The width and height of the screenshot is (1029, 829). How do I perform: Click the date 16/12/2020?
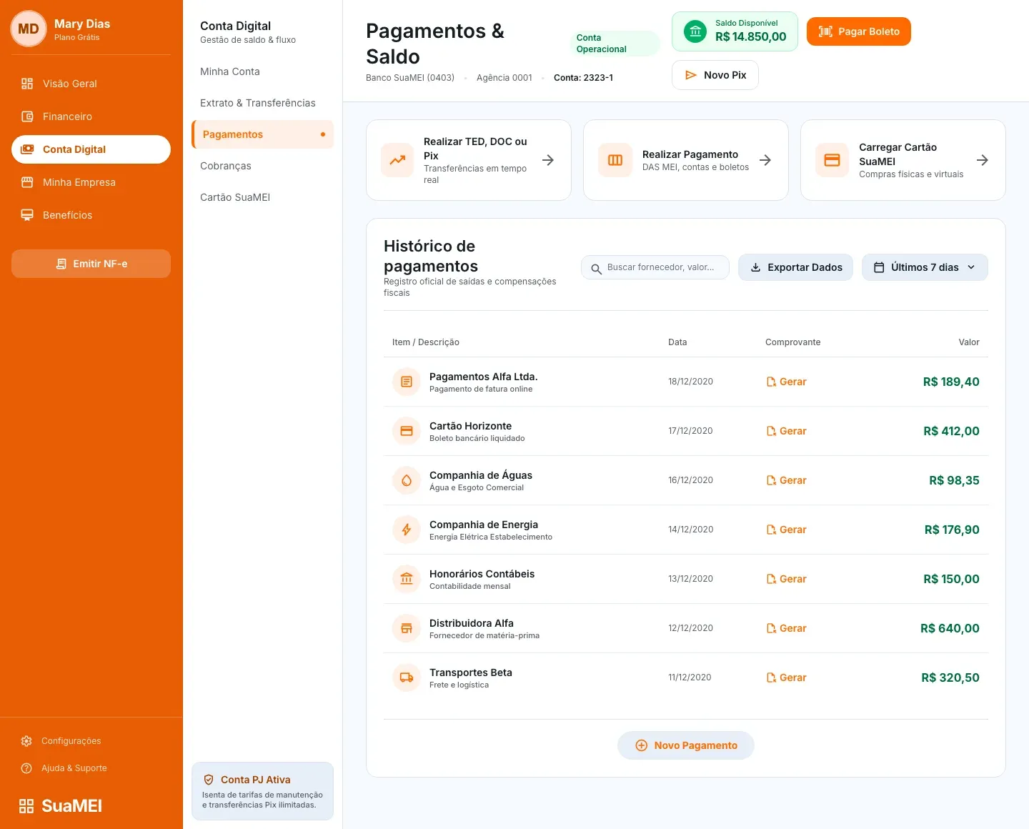690,480
